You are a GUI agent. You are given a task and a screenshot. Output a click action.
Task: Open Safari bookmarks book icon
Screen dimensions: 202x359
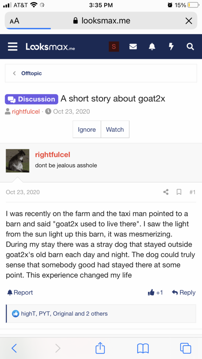[x=143, y=349]
